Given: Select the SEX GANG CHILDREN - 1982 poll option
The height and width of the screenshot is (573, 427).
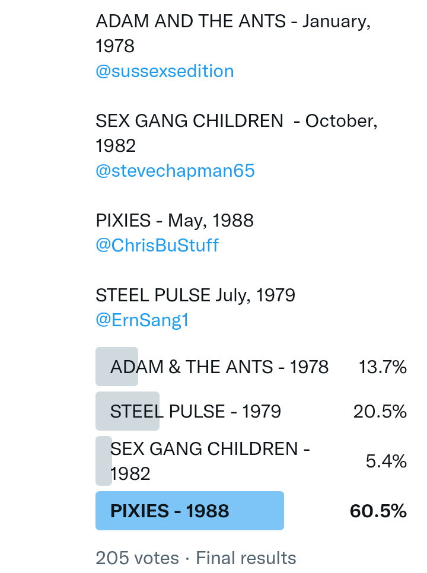Looking at the screenshot, I should 210,461.
